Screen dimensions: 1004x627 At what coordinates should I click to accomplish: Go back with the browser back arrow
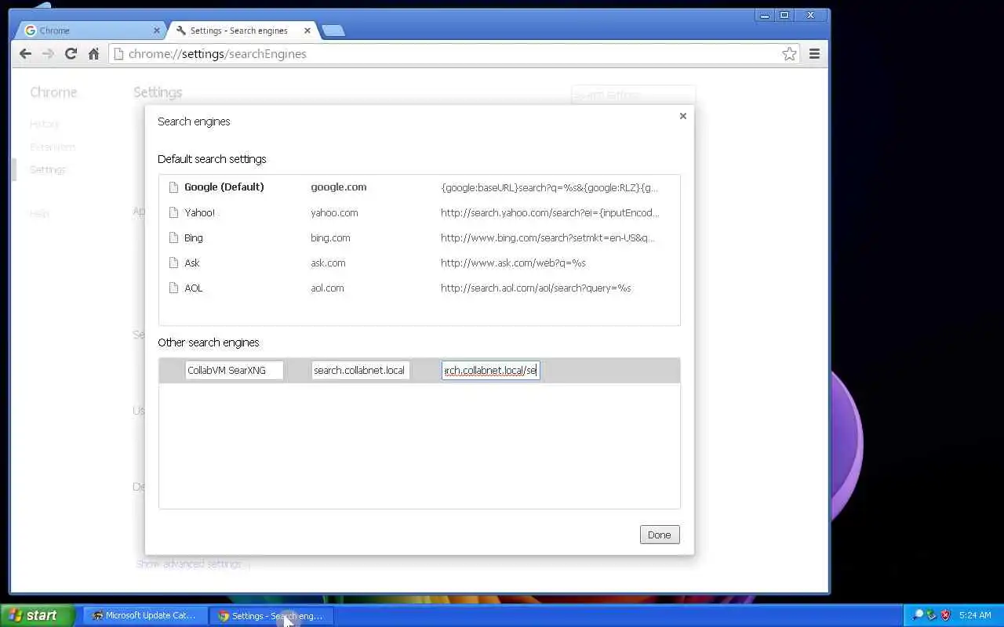tap(25, 54)
